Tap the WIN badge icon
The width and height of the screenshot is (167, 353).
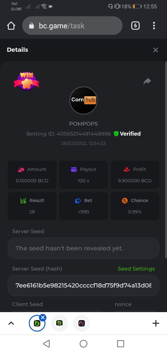(x=26, y=81)
